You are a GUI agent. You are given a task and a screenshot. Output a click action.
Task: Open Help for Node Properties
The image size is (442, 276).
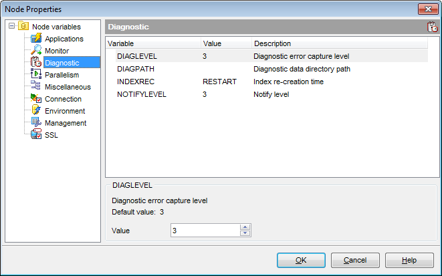tap(409, 260)
